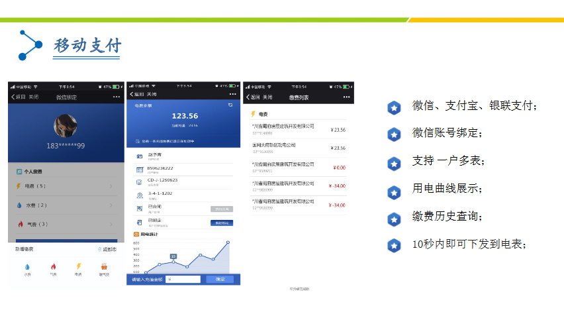Viewport: 564px width, 318px height.
Task: Tap the water fee droplet icon in bottom sheet
Action: (x=27, y=266)
